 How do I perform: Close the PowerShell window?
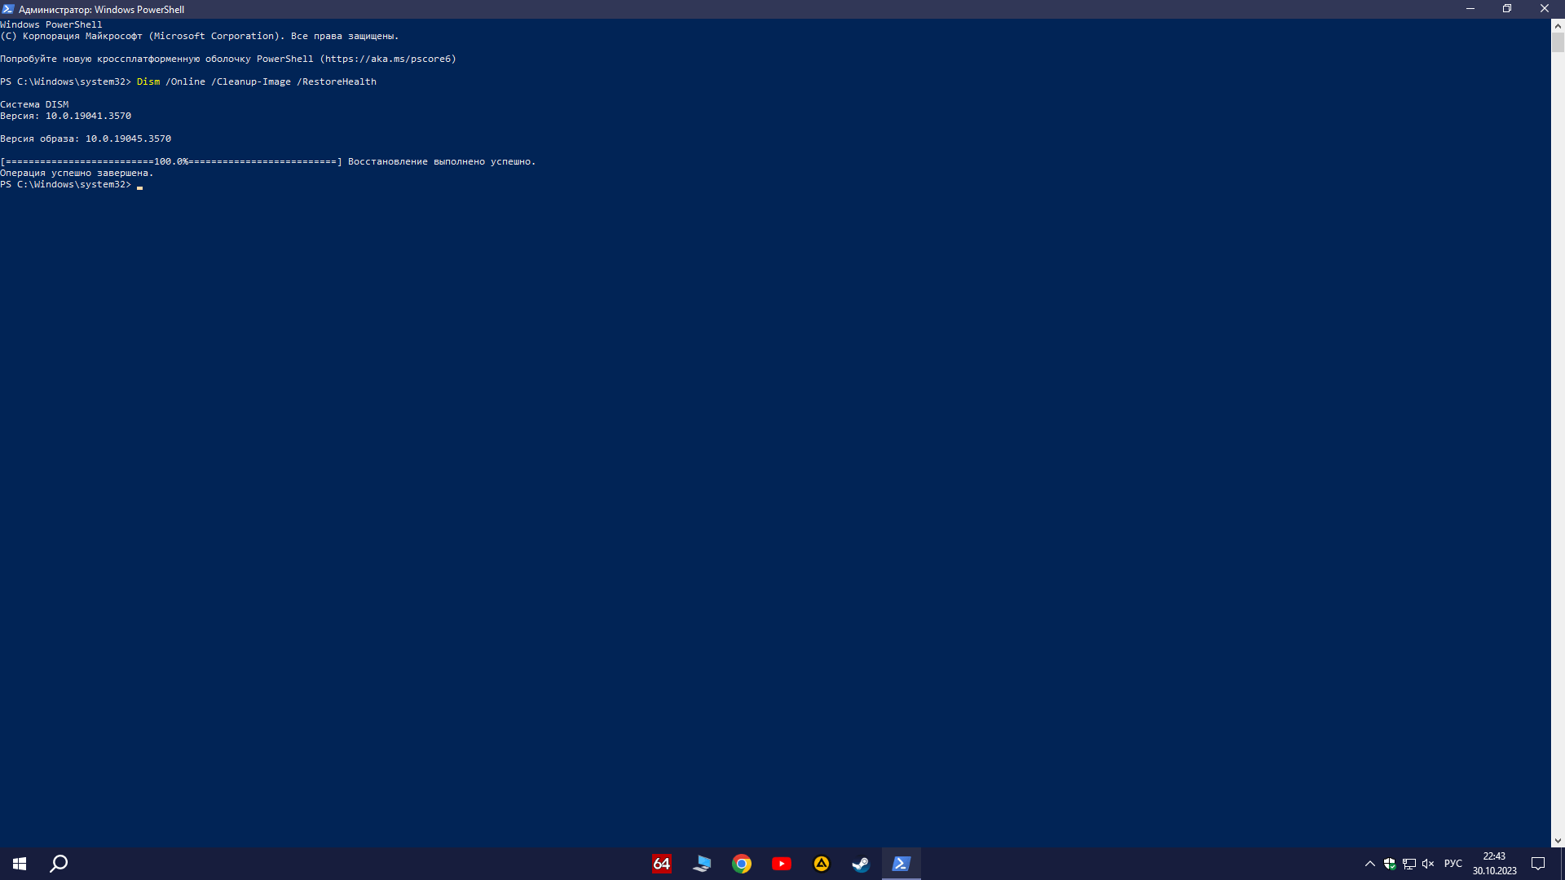pyautogui.click(x=1545, y=9)
